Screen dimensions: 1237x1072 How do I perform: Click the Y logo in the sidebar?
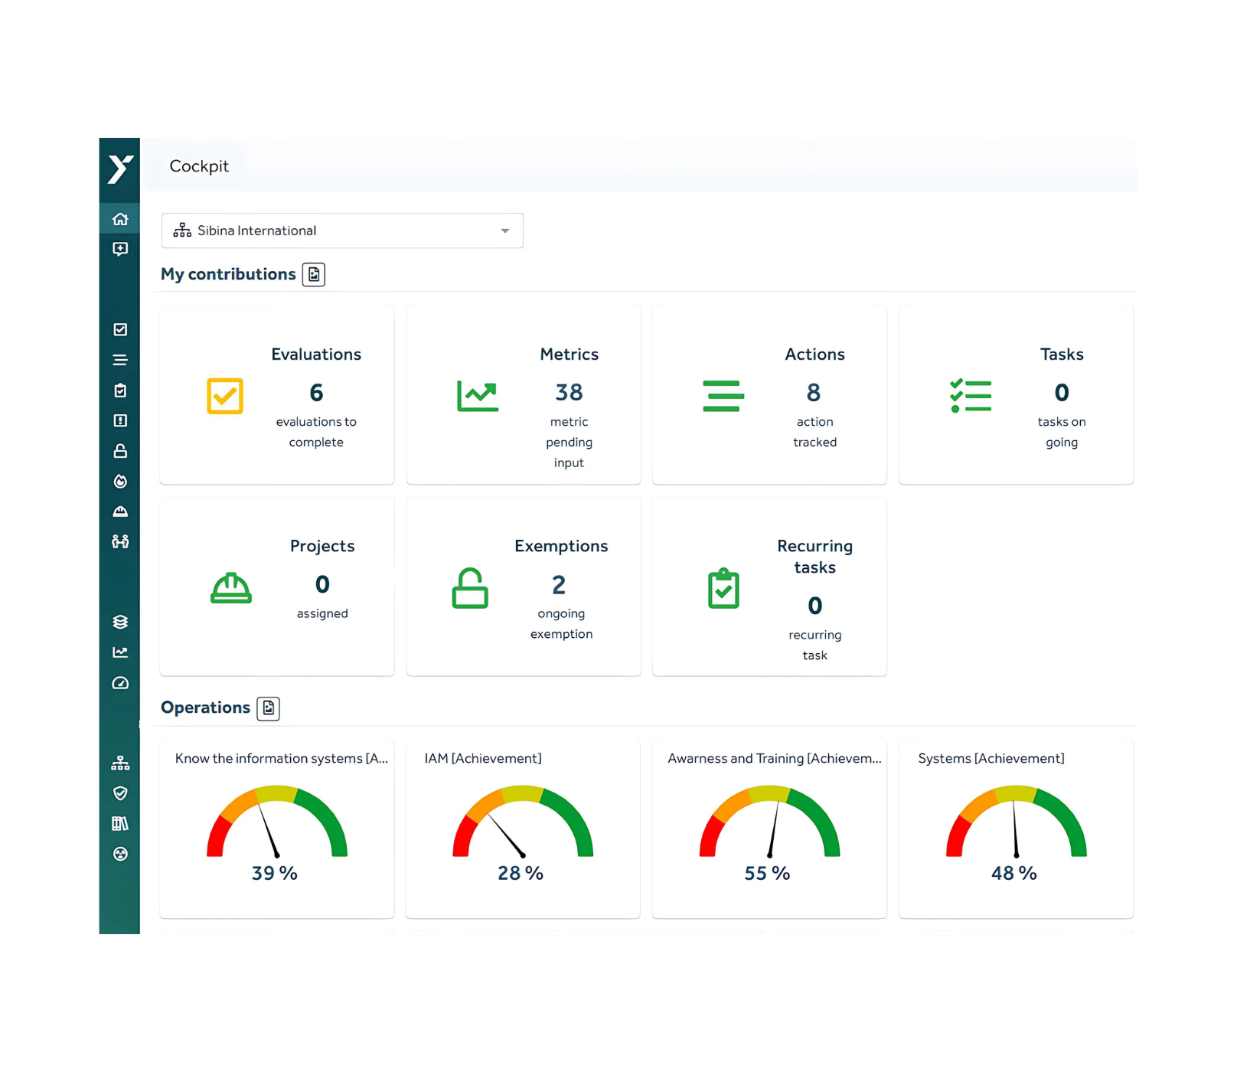(120, 169)
